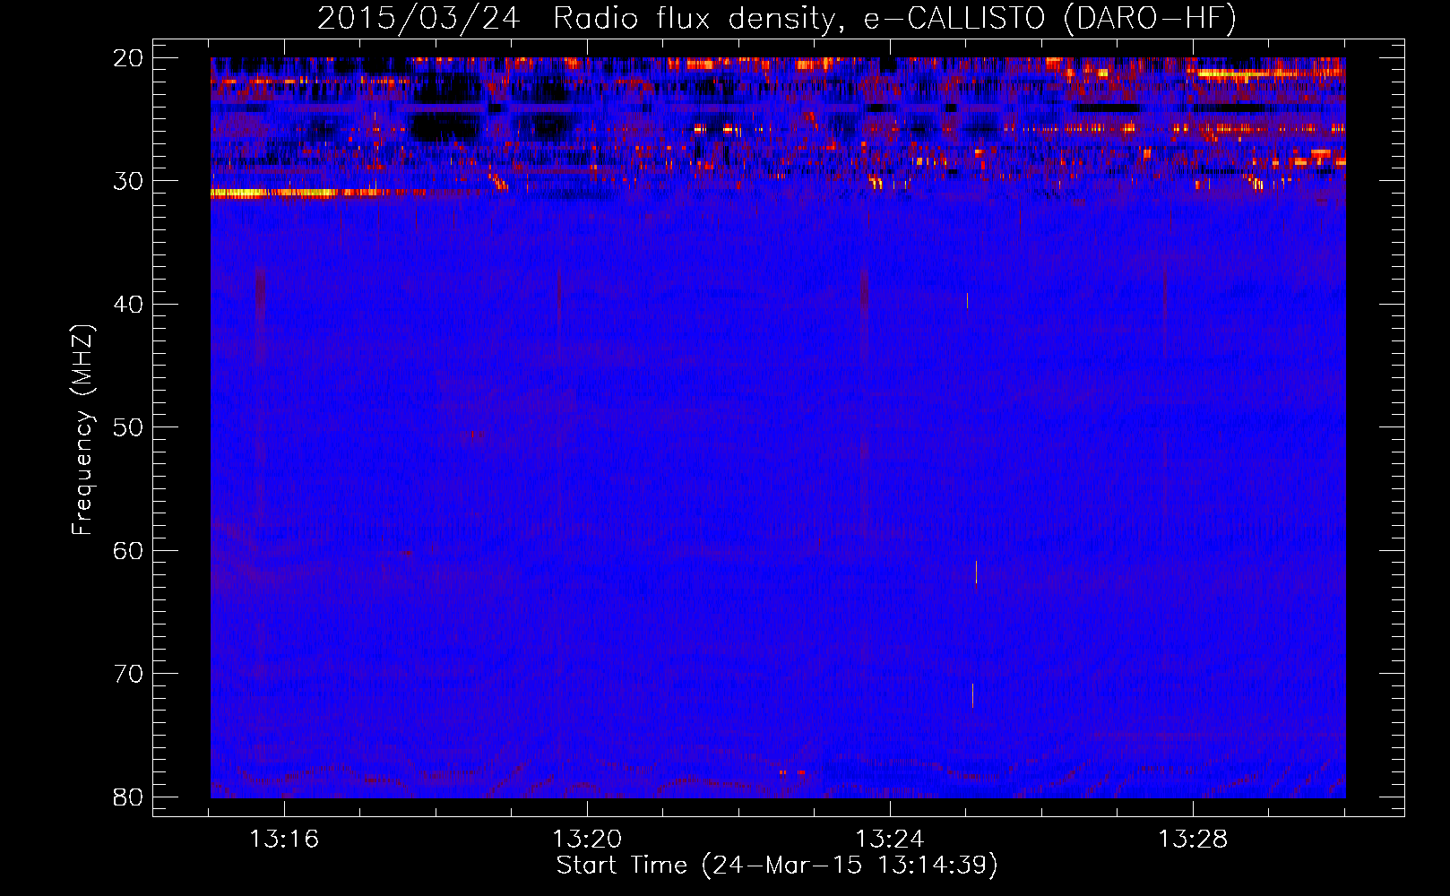Click the 13:28 time tick label

[x=1193, y=839]
